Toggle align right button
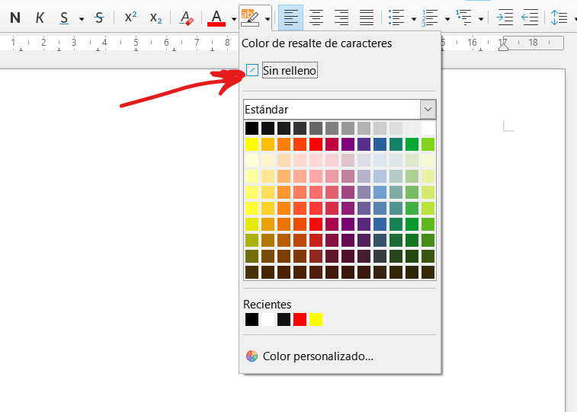577x412 pixels. coord(341,17)
